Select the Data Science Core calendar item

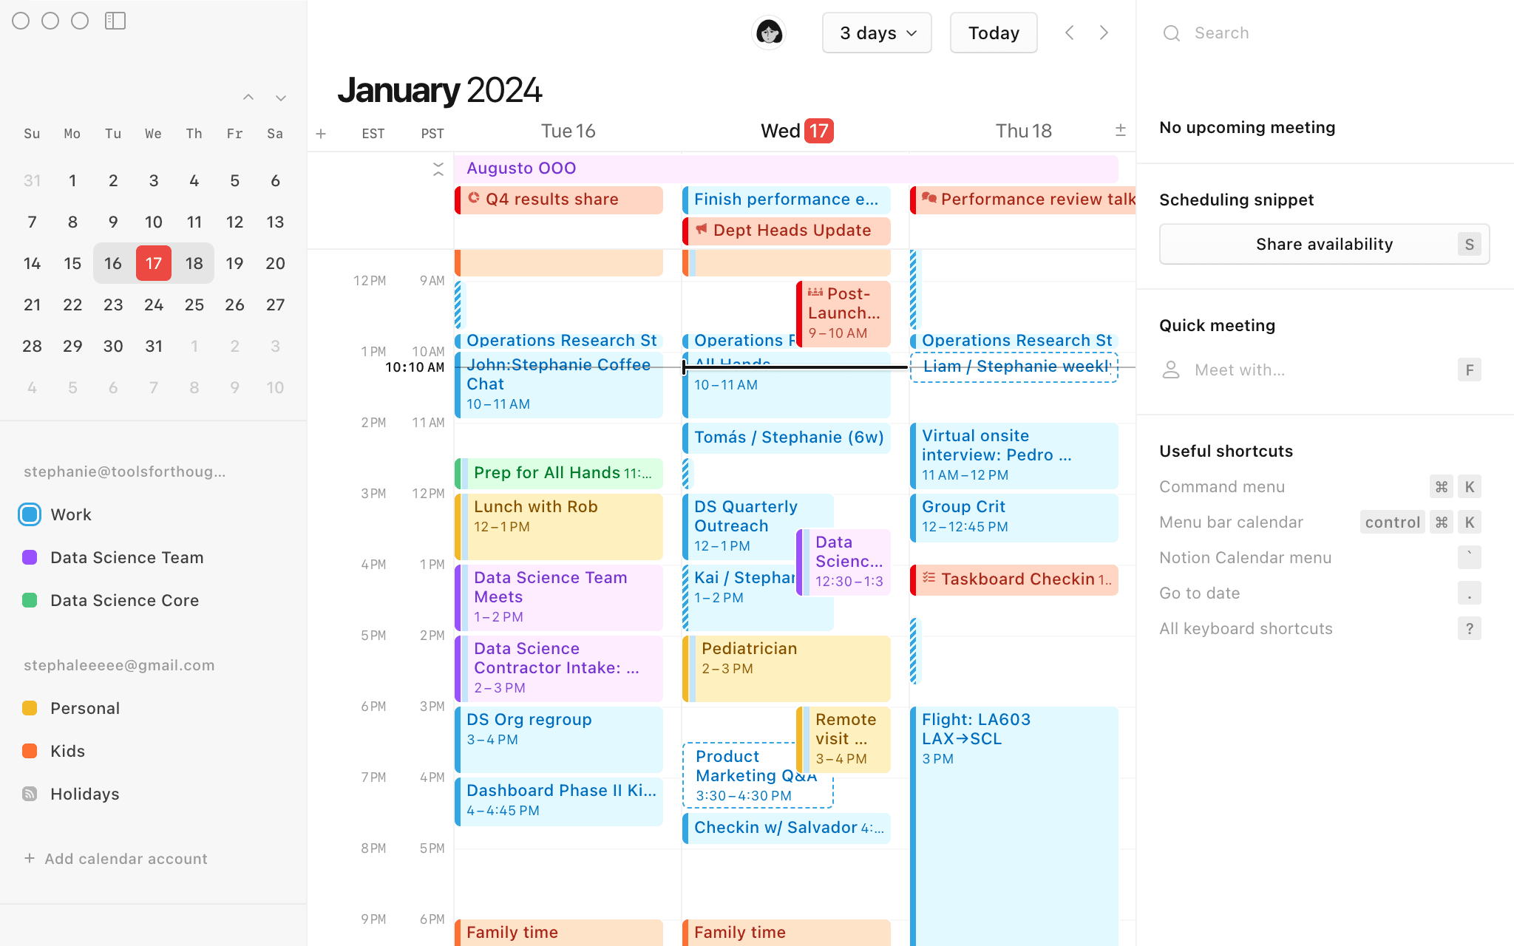point(123,599)
